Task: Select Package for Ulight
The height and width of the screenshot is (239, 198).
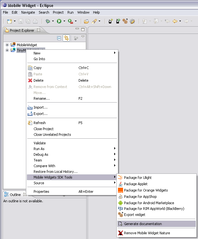Action: coord(157,178)
